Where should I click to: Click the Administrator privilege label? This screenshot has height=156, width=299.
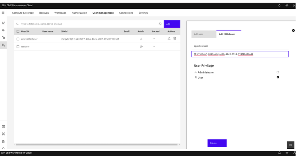click(x=206, y=72)
